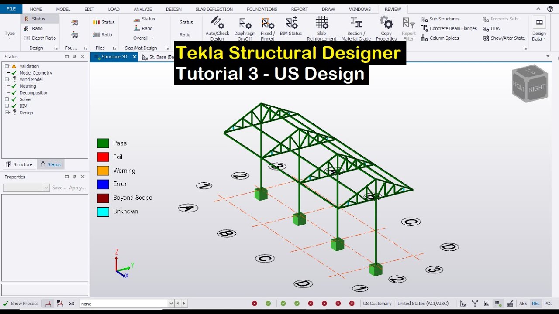Click UDA review tool
This screenshot has width=559, height=314.
pos(491,29)
